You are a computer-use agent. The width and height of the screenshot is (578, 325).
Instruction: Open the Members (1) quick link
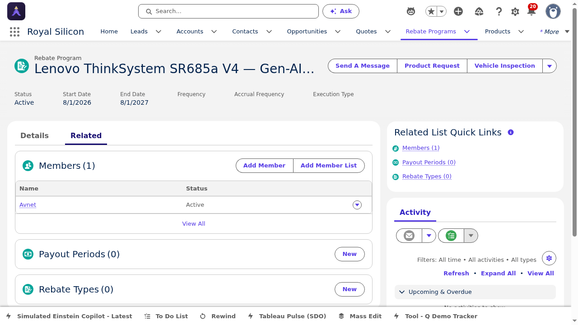(x=421, y=148)
